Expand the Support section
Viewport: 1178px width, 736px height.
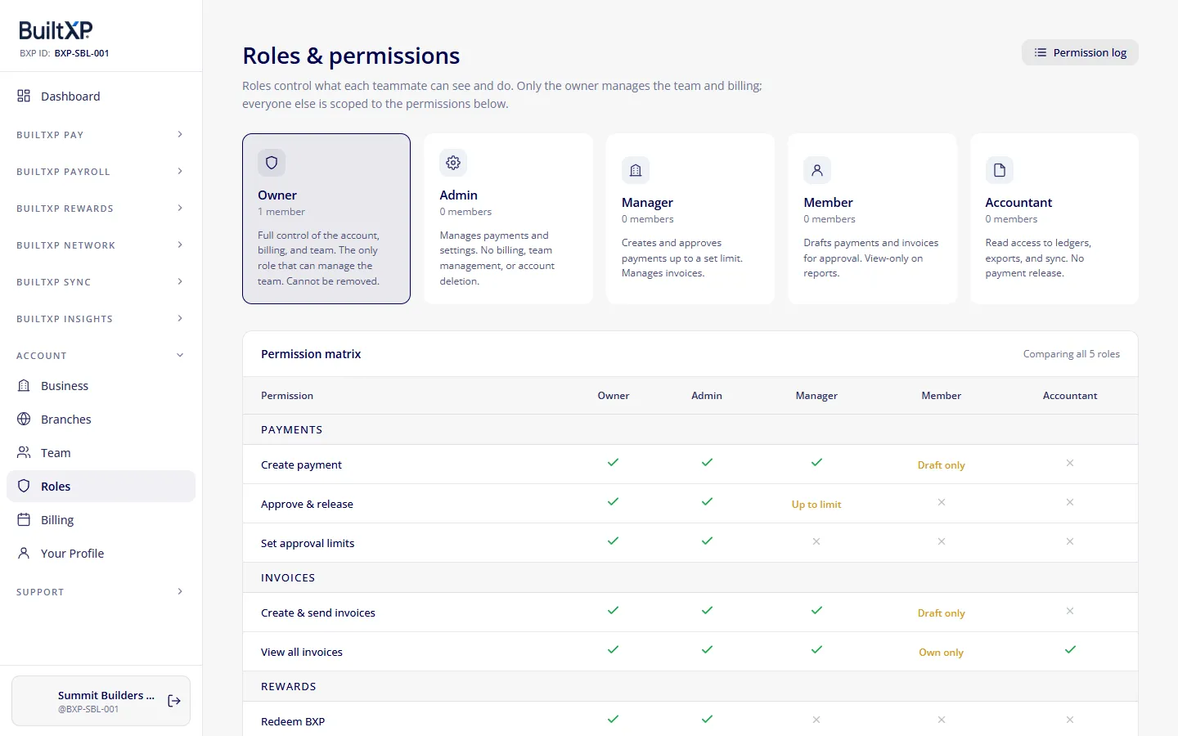[101, 591]
